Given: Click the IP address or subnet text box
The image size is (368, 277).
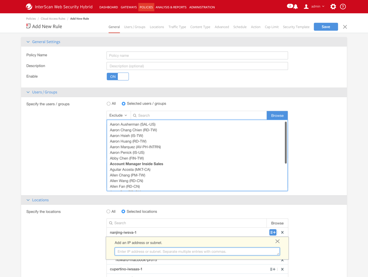Looking at the screenshot, I should (x=197, y=251).
